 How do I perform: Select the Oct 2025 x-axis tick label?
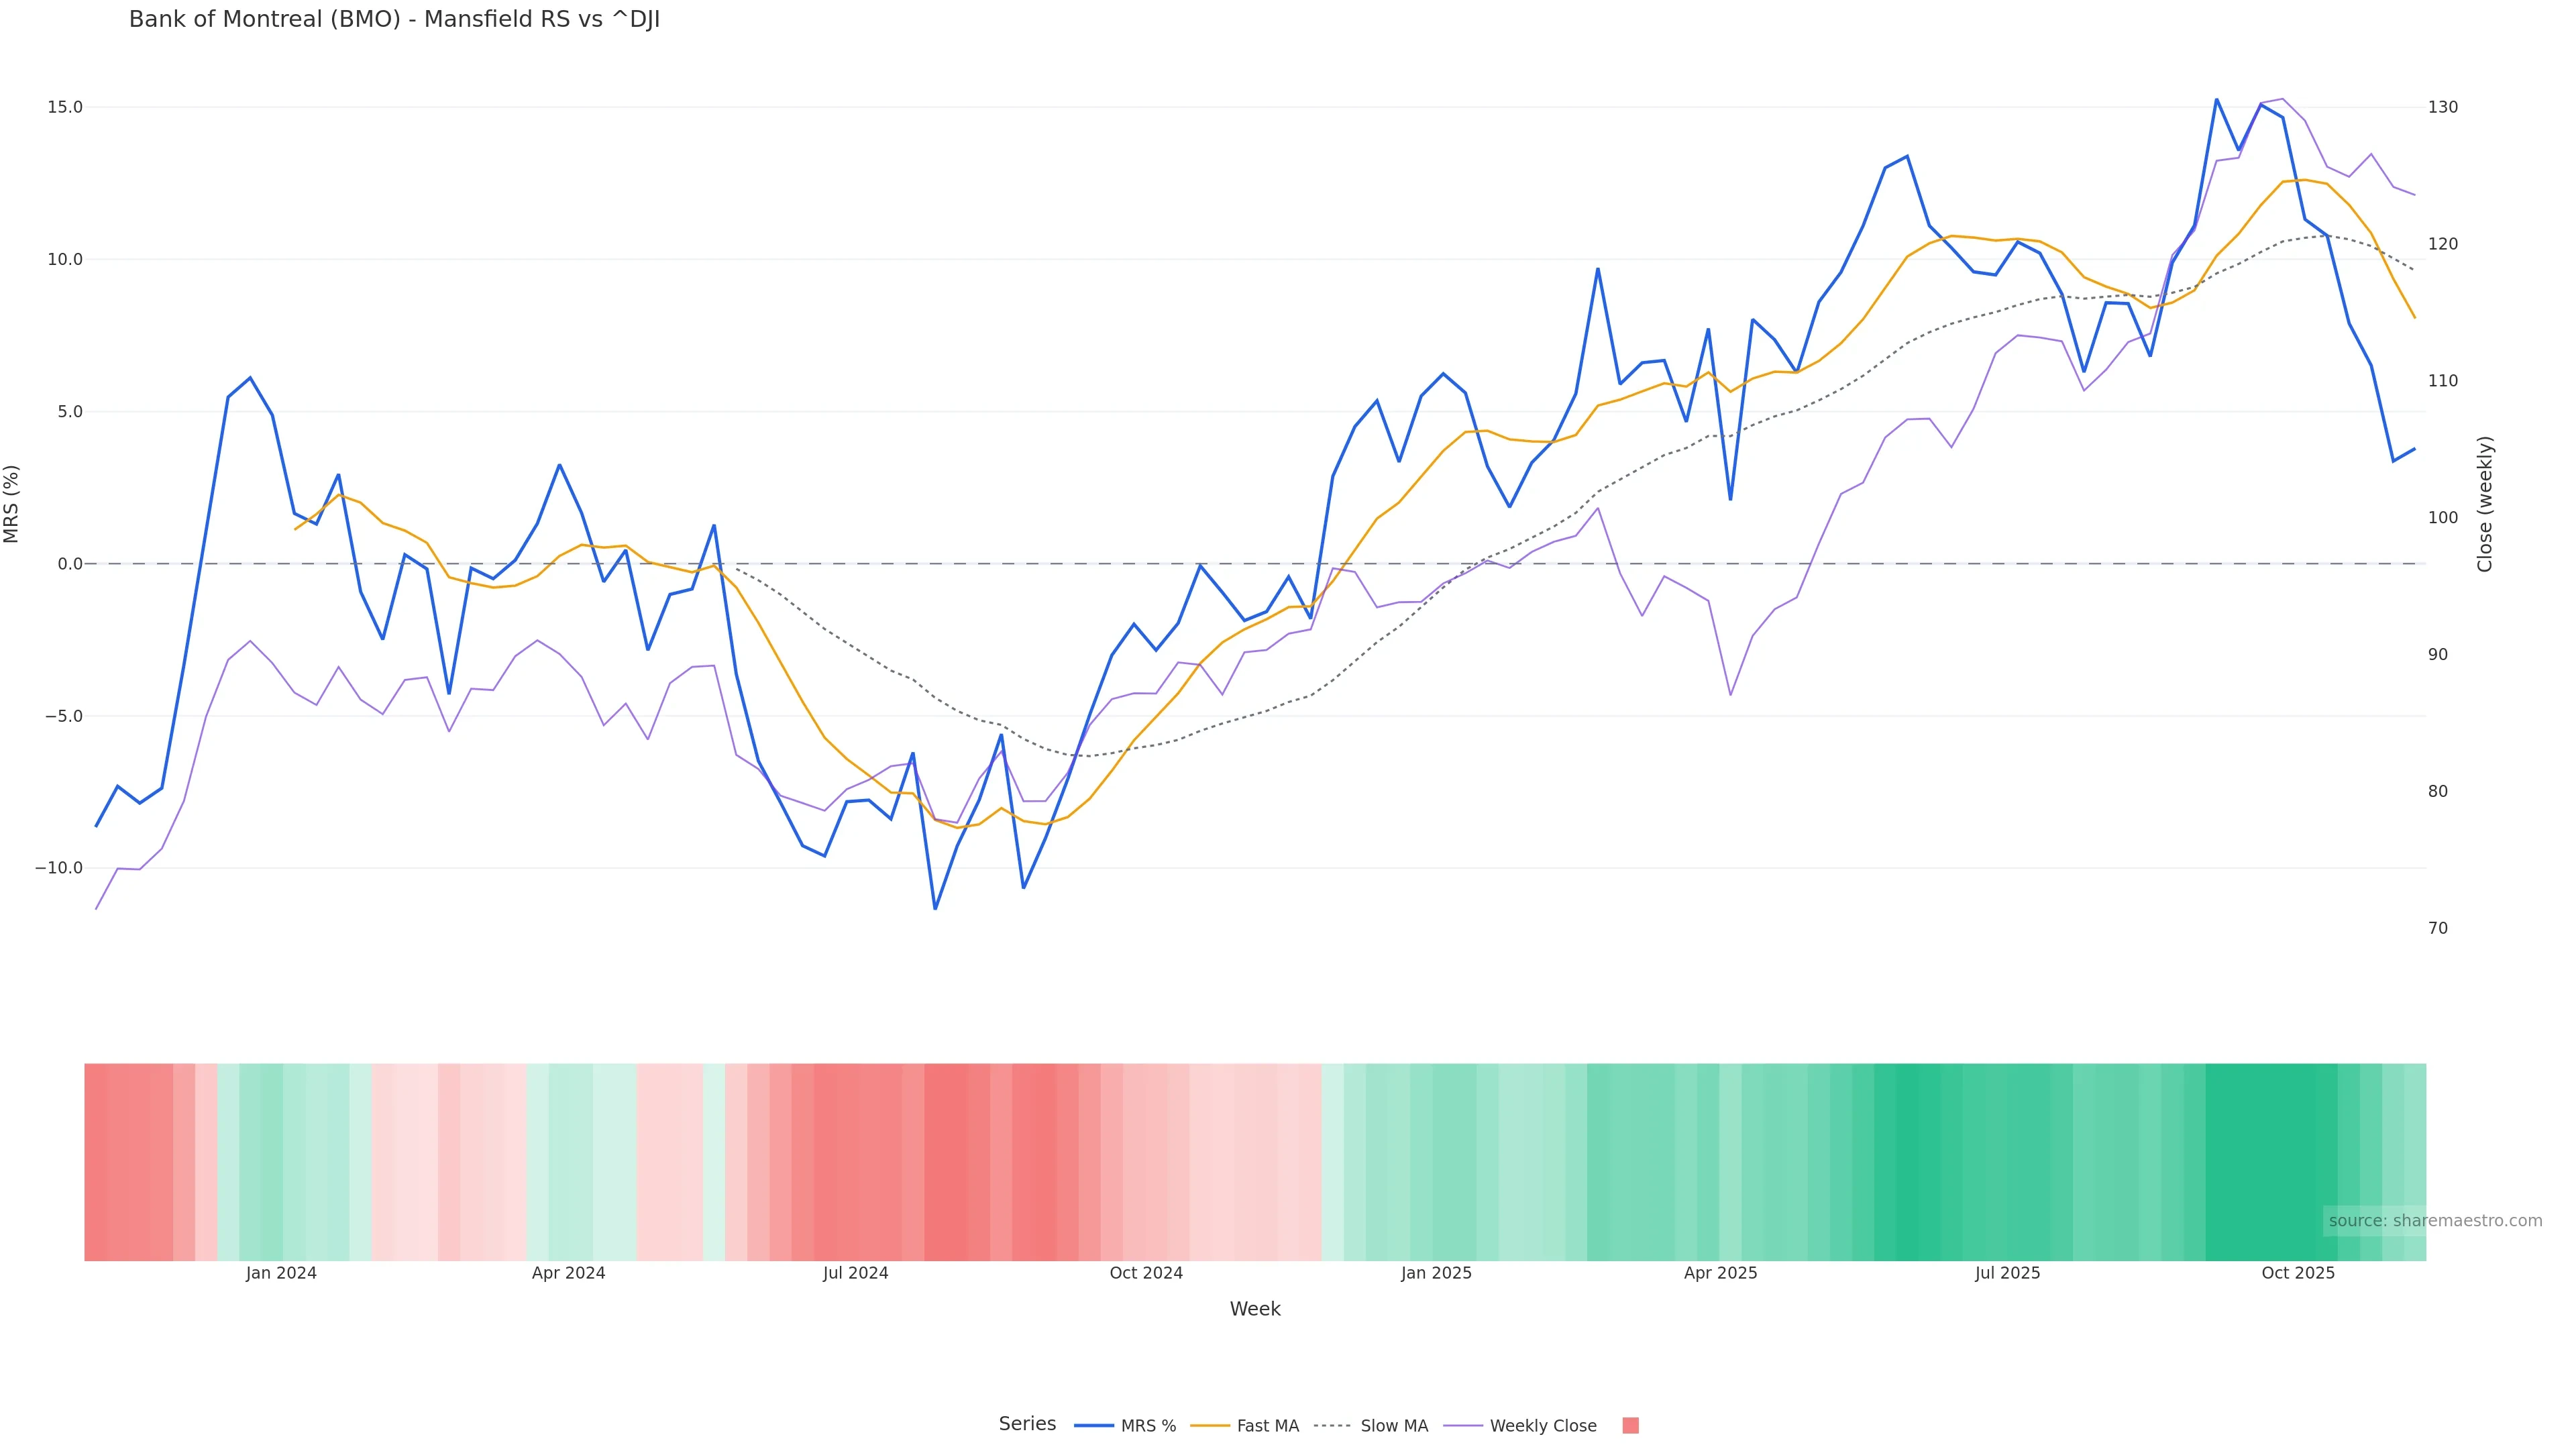[x=2298, y=1273]
